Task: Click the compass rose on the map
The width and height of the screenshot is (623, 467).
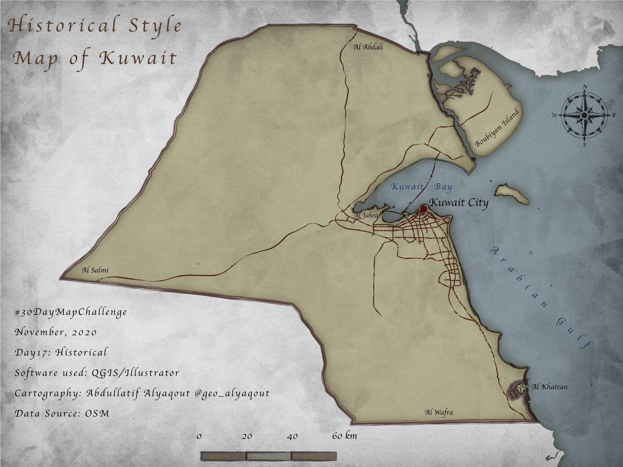Action: pyautogui.click(x=585, y=115)
